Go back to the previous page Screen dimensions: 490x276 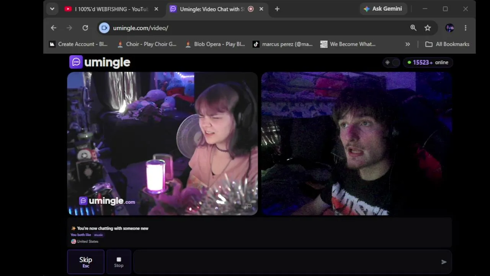pos(54,28)
